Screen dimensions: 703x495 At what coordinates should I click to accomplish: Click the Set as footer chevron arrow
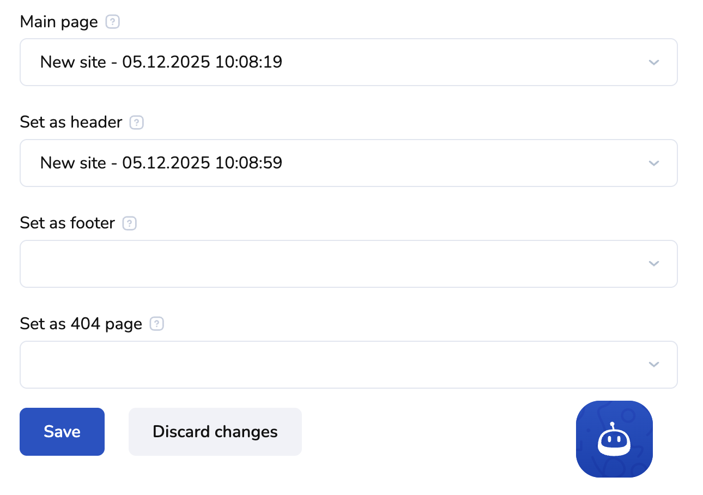pyautogui.click(x=654, y=264)
